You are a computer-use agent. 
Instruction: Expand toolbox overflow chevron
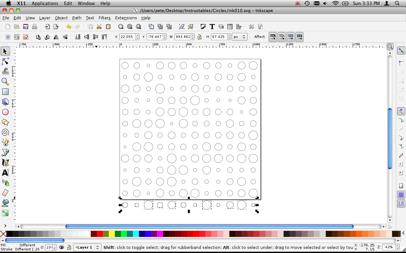pos(5,226)
